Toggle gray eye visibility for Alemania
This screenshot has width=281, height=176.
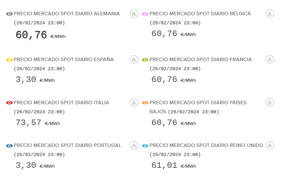pos(10,14)
